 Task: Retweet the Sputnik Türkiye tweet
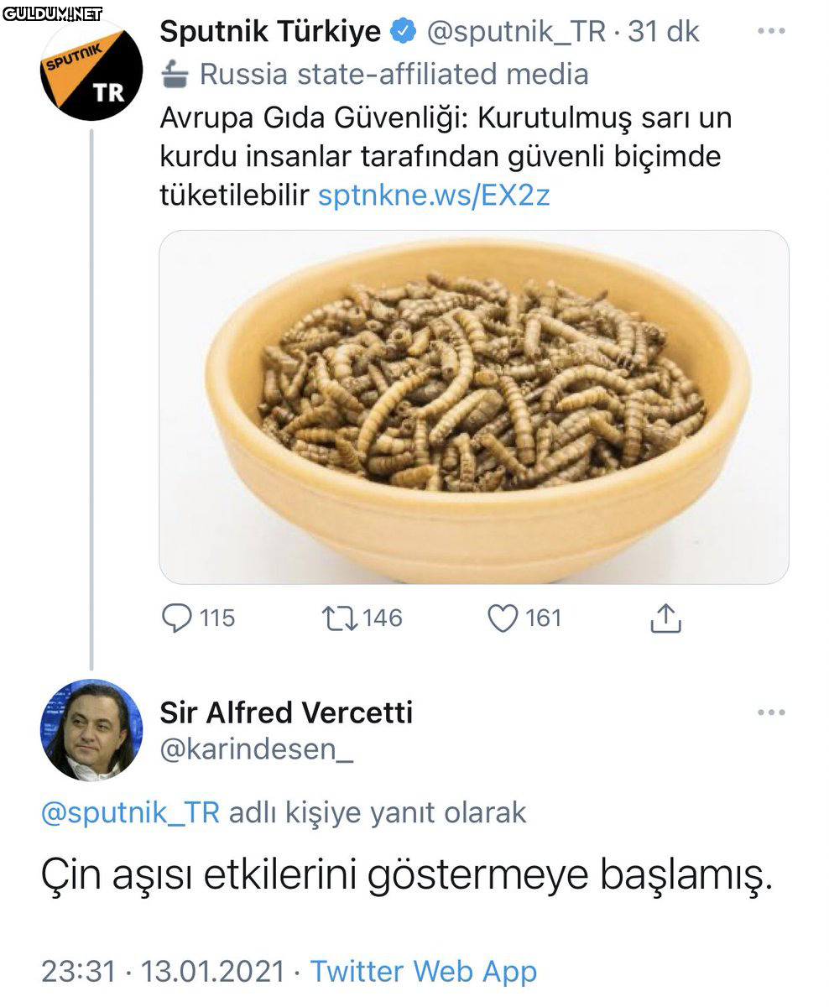pos(340,619)
